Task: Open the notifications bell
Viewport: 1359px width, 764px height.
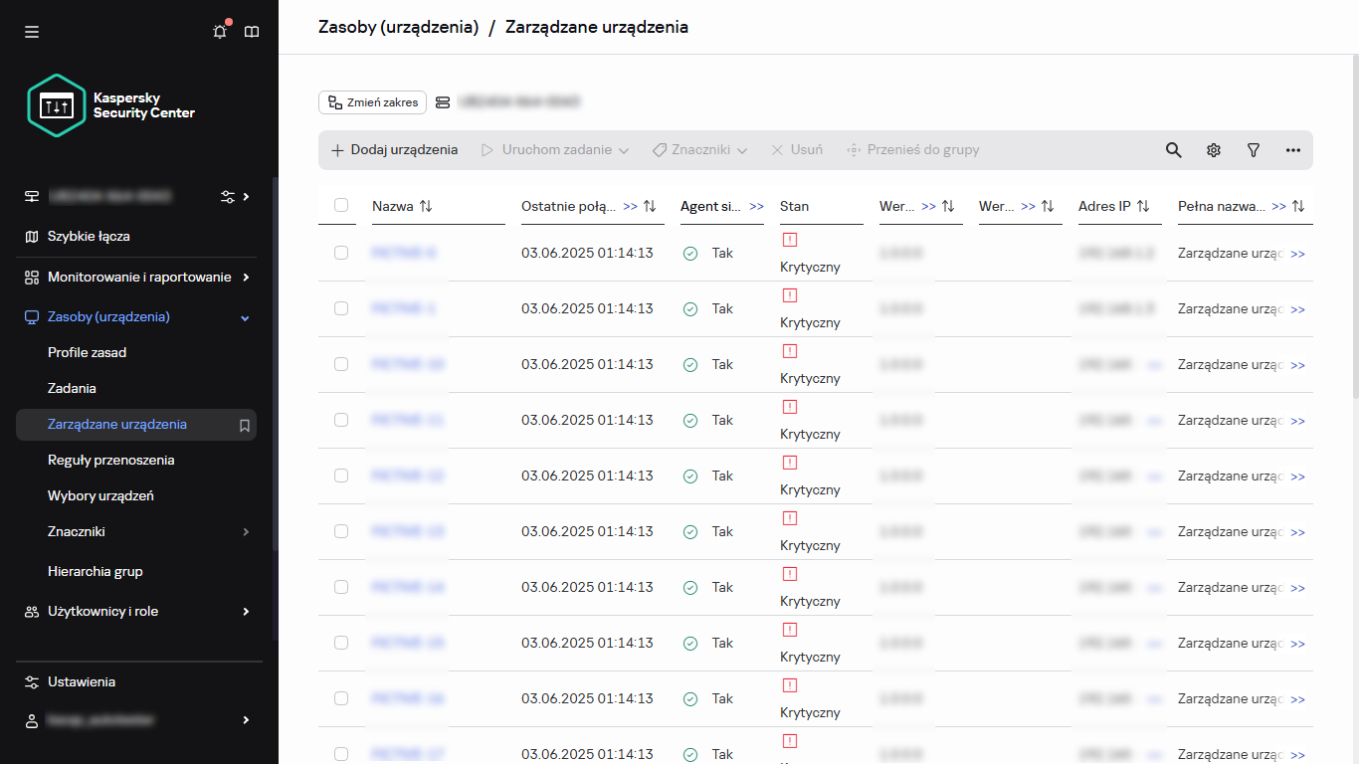Action: coord(219,31)
